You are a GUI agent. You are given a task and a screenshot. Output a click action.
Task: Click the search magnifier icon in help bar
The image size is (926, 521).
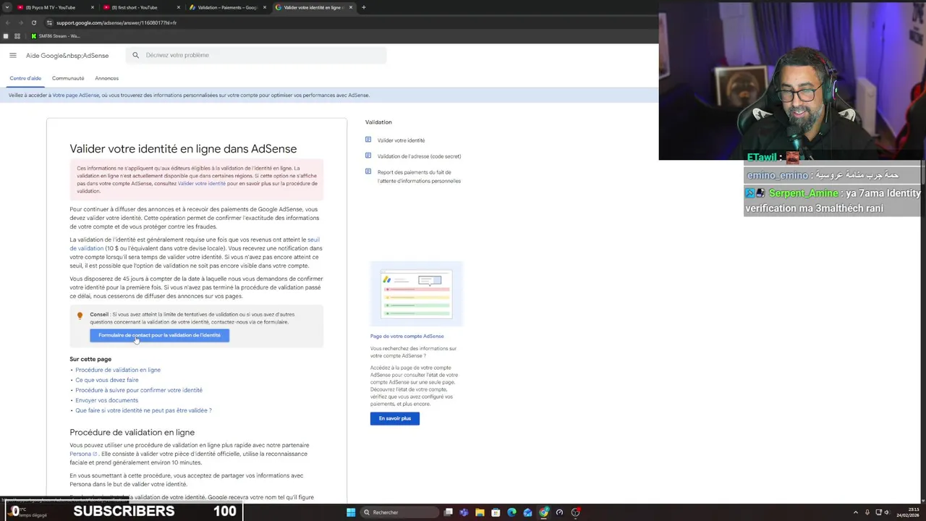[x=135, y=55]
